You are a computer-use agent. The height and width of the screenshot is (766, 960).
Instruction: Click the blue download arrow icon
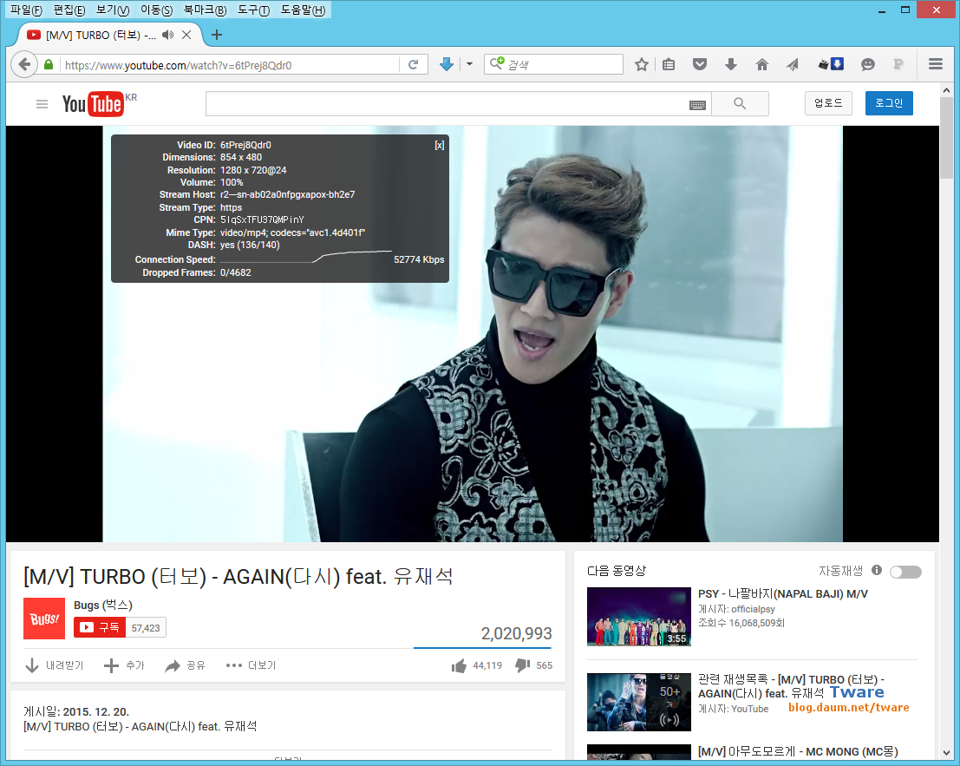447,64
